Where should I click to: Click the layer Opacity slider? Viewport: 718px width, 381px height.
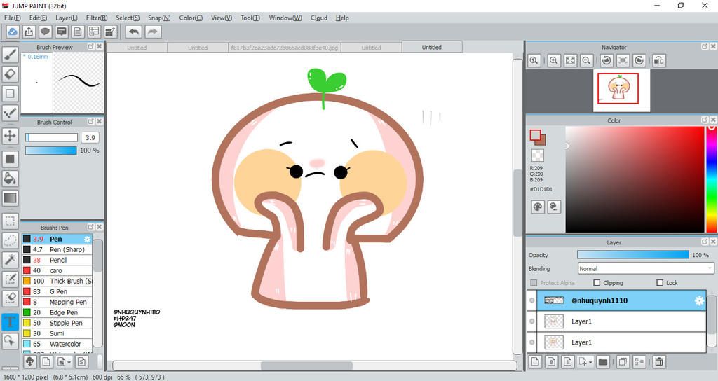[x=633, y=255]
